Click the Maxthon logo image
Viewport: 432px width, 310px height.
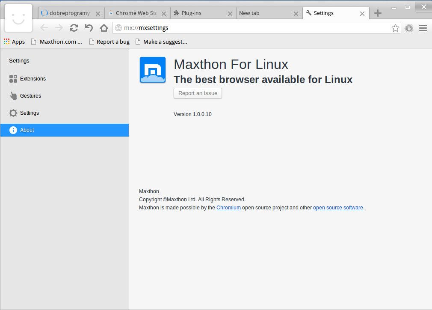point(153,70)
